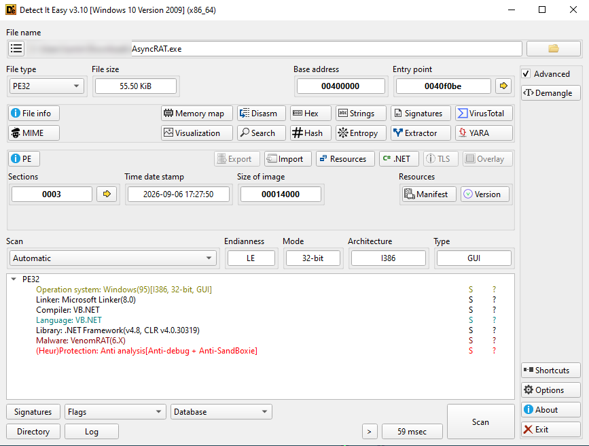Image resolution: width=589 pixels, height=446 pixels.
Task: Click the Demangle button
Action: coord(551,93)
